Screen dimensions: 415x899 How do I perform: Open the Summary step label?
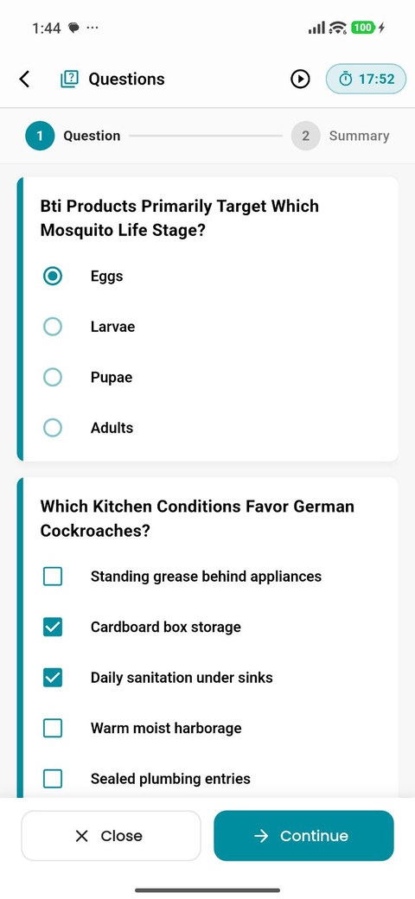[x=360, y=136]
